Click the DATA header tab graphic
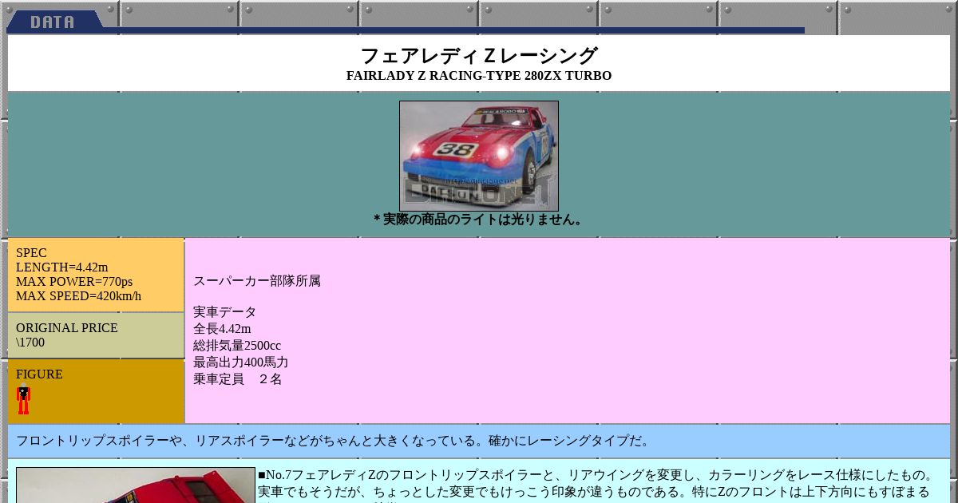This screenshot has width=958, height=503. (x=56, y=21)
